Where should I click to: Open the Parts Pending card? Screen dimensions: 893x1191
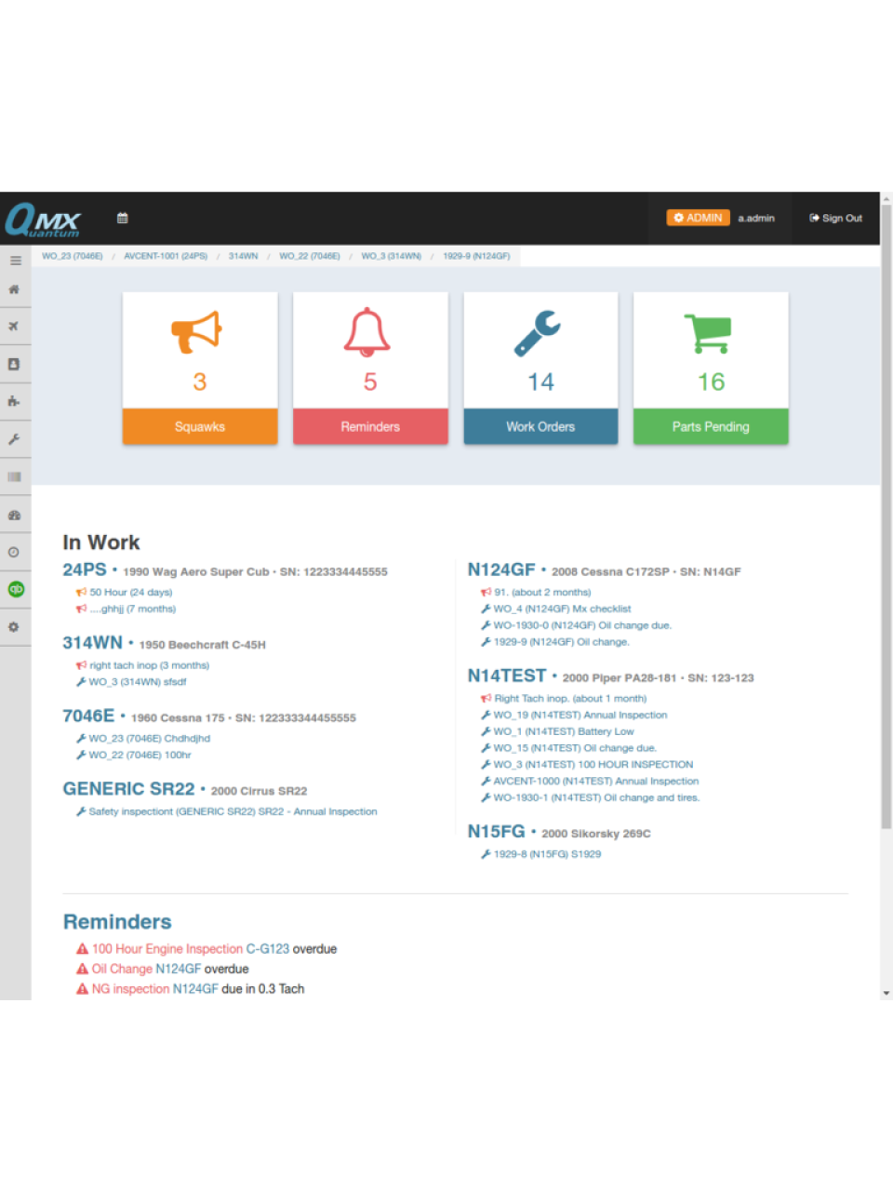coord(710,368)
